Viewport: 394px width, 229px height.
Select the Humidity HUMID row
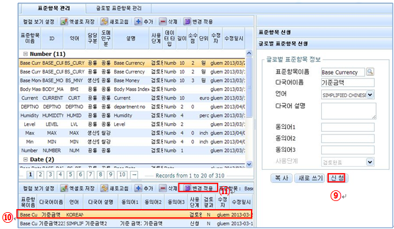pyautogui.click(x=132, y=116)
